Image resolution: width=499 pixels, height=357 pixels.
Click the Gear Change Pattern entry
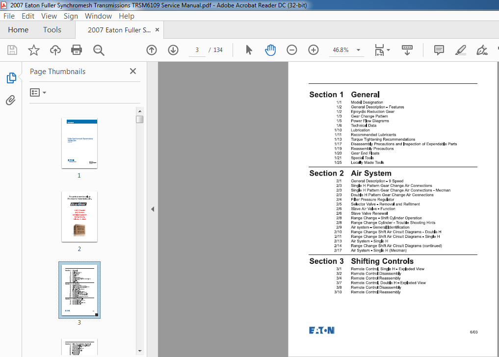(x=369, y=116)
